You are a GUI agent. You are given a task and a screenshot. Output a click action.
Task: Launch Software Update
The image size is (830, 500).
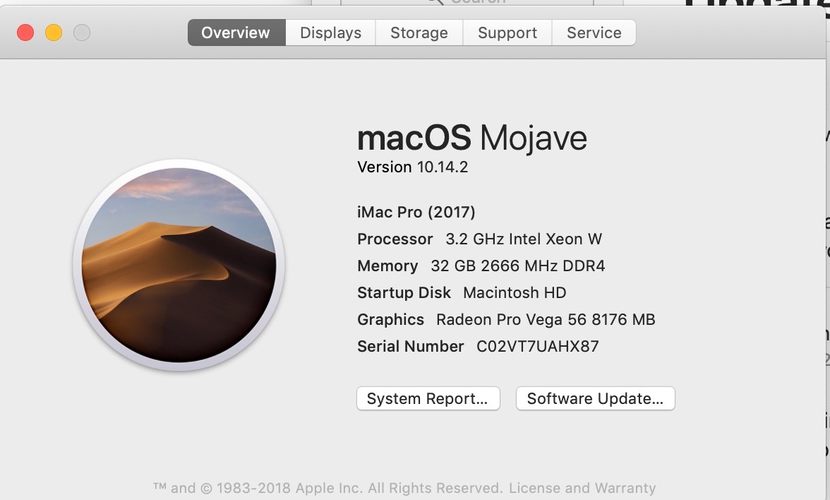pos(596,398)
